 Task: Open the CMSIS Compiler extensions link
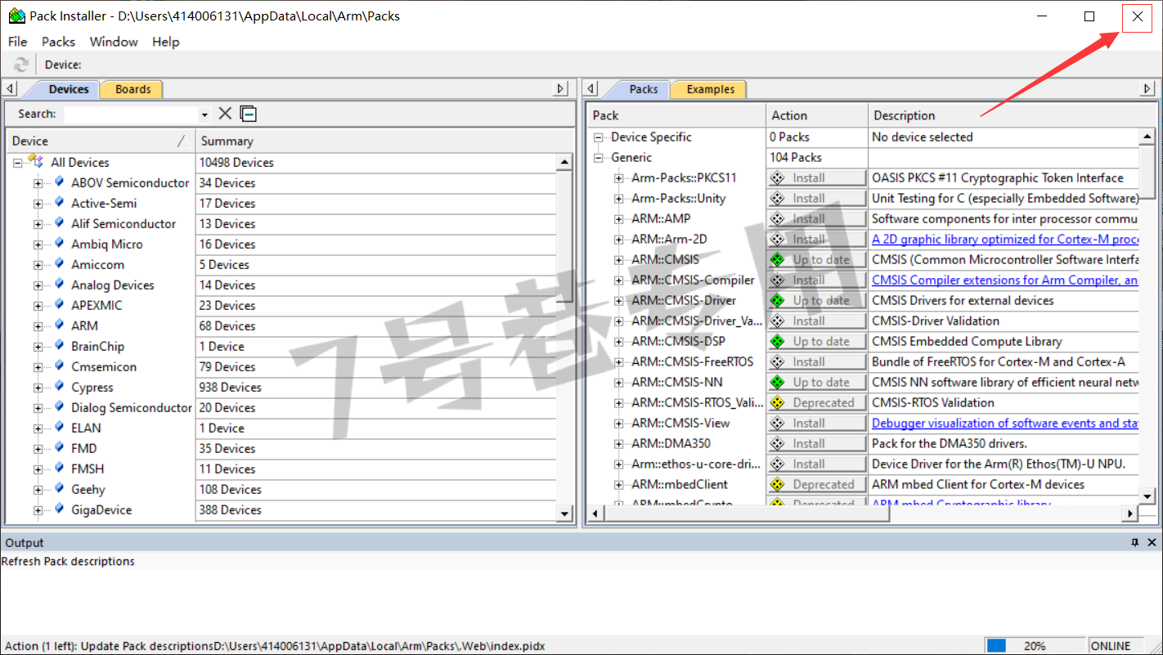[x=1005, y=280]
